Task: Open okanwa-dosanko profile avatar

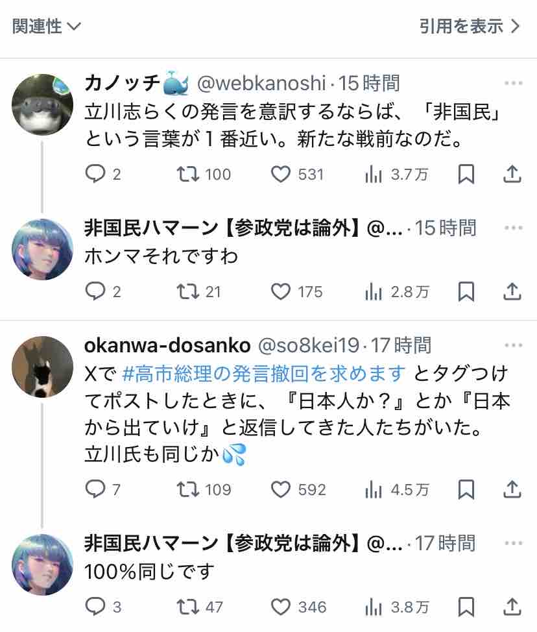Action: click(x=42, y=367)
